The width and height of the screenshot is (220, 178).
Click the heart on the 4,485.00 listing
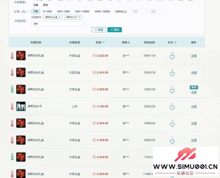click(x=172, y=125)
